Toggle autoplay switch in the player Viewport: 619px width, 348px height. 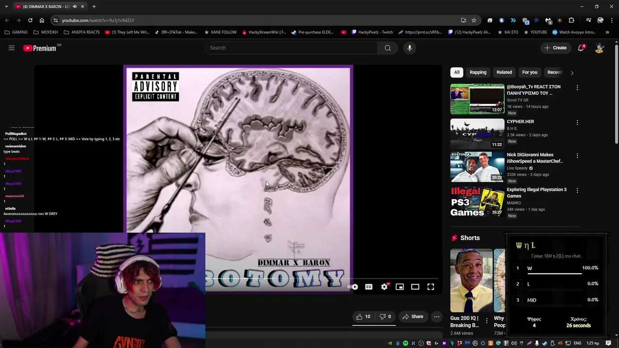point(353,287)
